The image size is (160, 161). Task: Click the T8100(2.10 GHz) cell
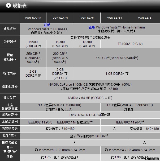(130, 44)
